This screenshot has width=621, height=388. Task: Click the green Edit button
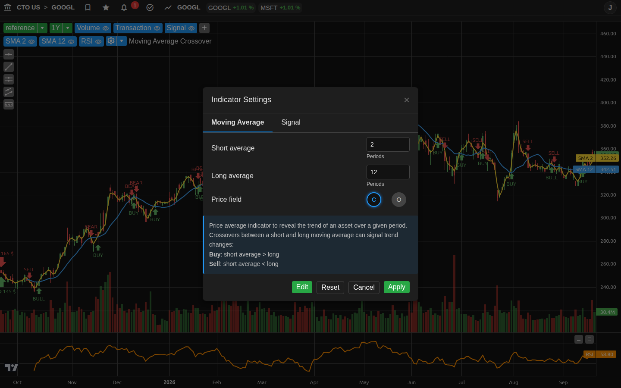click(x=302, y=287)
